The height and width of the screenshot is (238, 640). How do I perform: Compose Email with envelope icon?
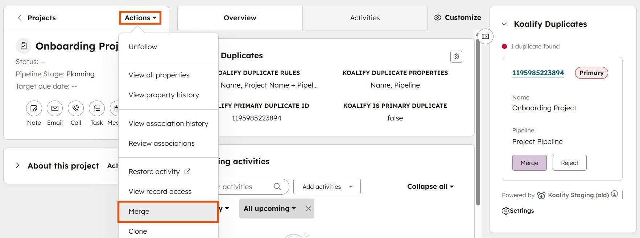tap(55, 108)
